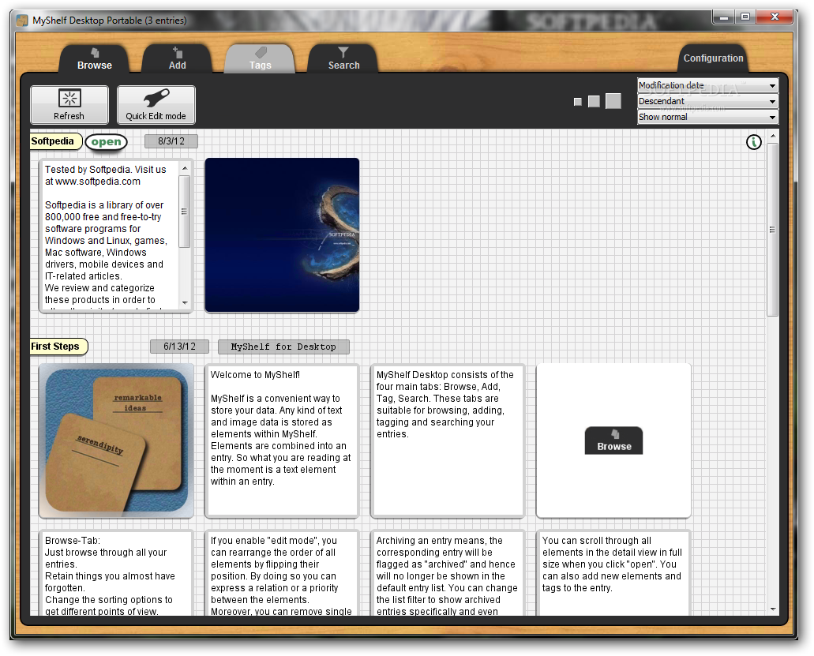Click the green info icon
This screenshot has height=656, width=814.
coord(754,142)
